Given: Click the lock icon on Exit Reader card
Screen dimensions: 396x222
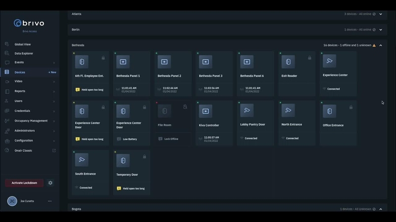Looking at the screenshot, I should [x=309, y=58].
